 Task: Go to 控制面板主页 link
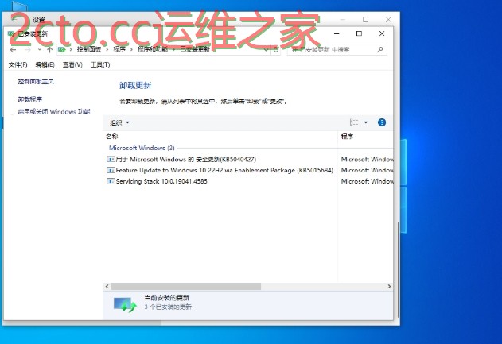point(36,82)
